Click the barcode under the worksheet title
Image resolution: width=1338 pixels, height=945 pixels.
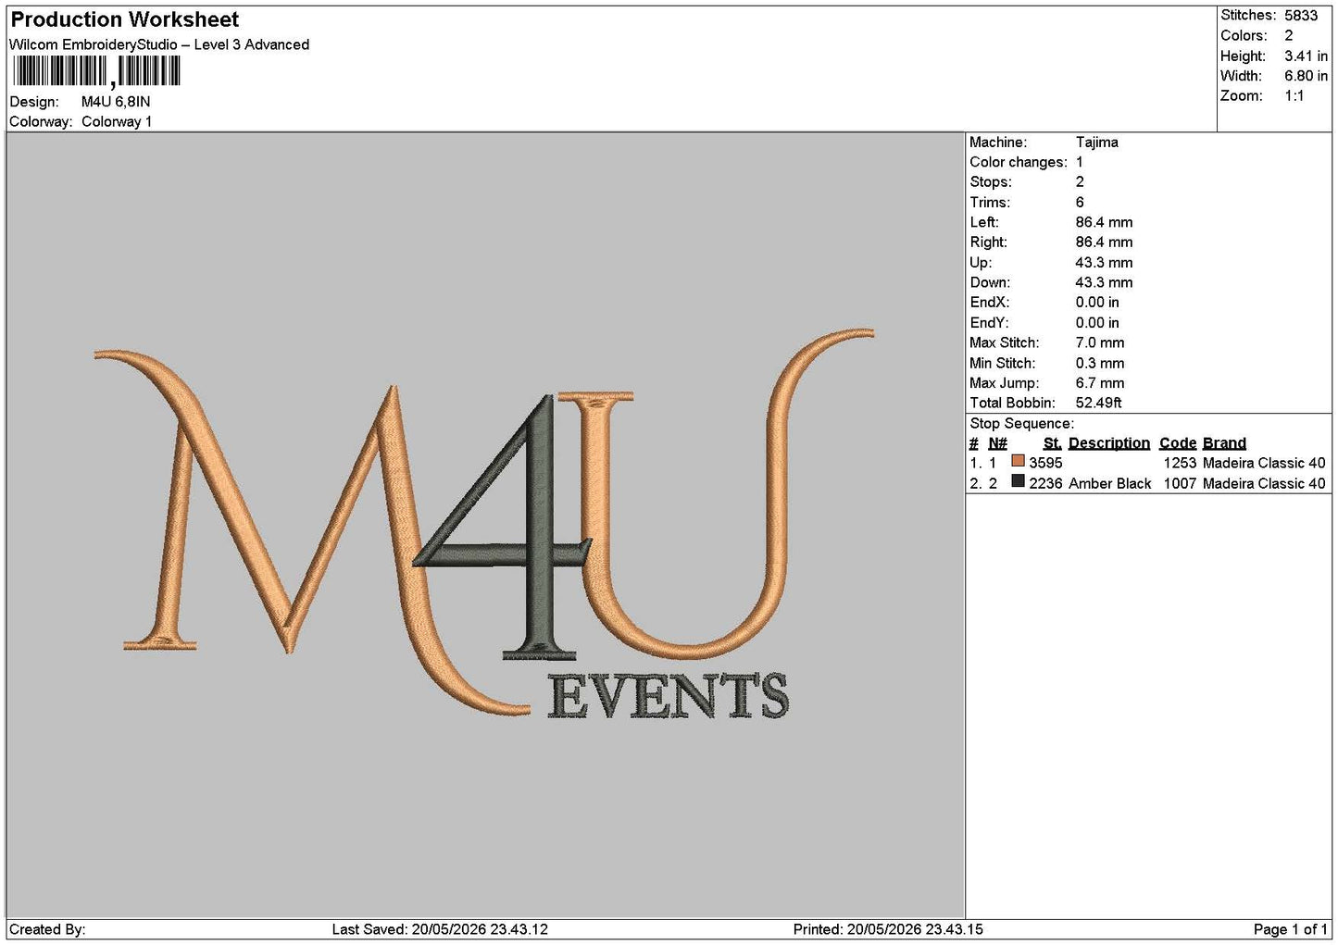click(x=96, y=71)
